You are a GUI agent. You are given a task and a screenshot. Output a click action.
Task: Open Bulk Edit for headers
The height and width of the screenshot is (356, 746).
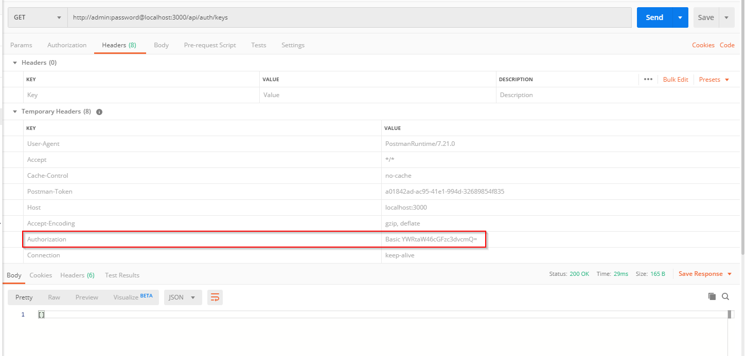pos(675,79)
